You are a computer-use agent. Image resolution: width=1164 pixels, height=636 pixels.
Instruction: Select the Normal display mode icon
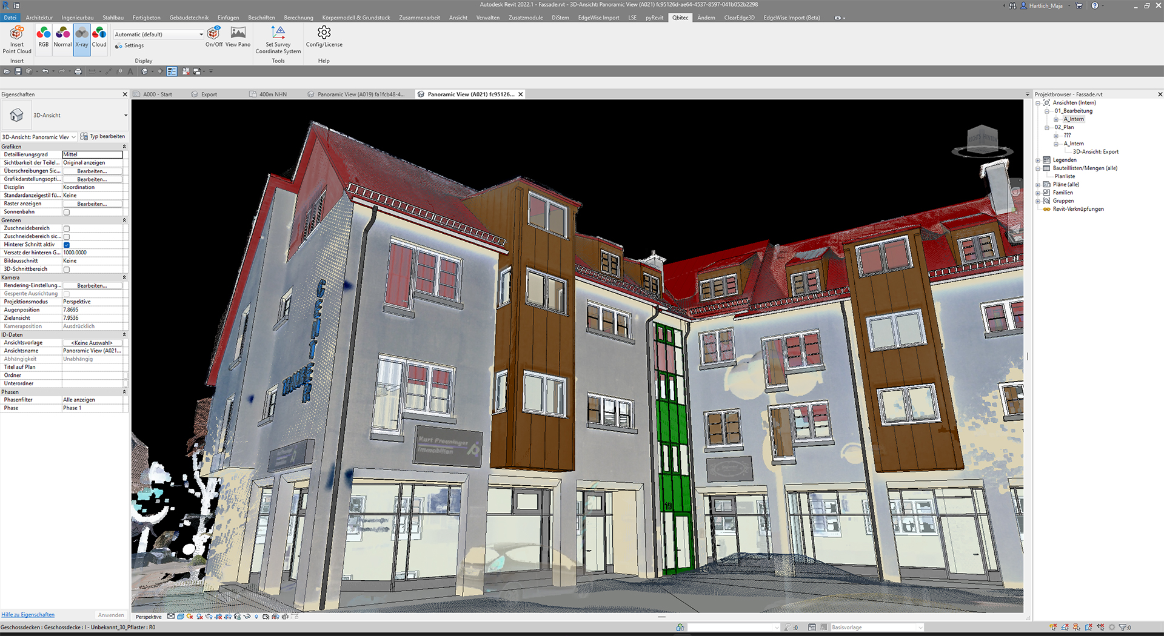[x=62, y=39]
